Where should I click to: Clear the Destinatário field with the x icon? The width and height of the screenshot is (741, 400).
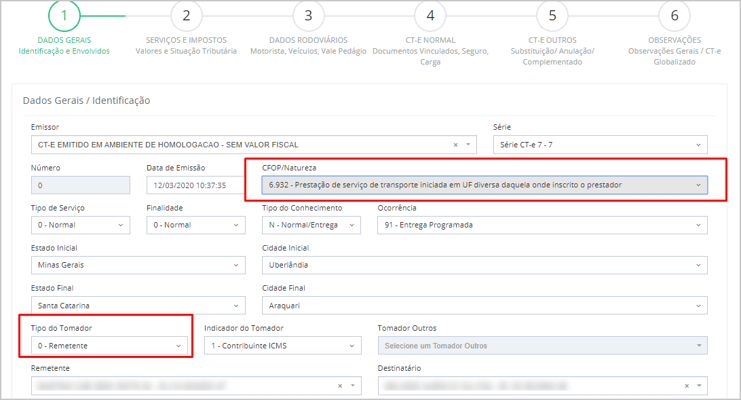point(687,386)
